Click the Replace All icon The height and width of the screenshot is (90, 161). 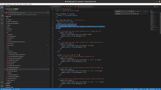pos(138,14)
